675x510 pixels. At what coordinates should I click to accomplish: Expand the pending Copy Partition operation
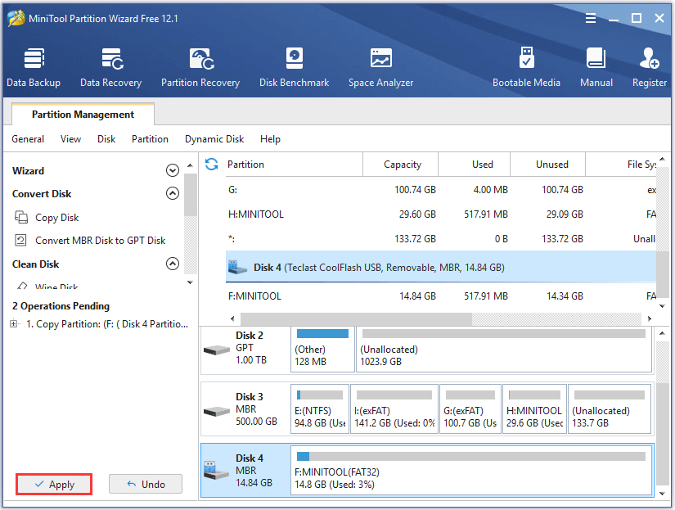click(14, 323)
